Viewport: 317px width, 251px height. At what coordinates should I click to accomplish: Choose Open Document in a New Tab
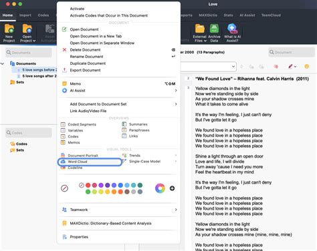tap(96, 36)
